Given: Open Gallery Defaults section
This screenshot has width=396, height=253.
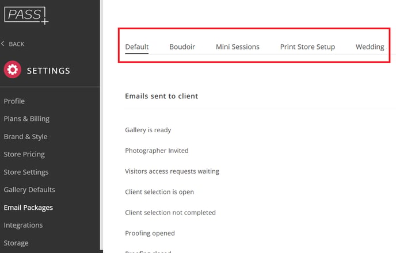Looking at the screenshot, I should (x=29, y=190).
